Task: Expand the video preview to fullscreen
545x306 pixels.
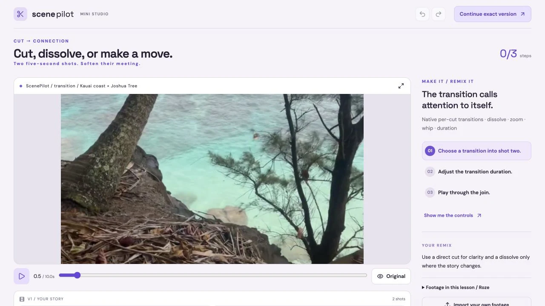Action: (401, 86)
